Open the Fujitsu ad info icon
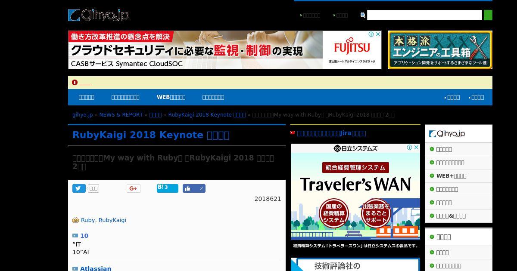This screenshot has width=517, height=271. click(371, 34)
